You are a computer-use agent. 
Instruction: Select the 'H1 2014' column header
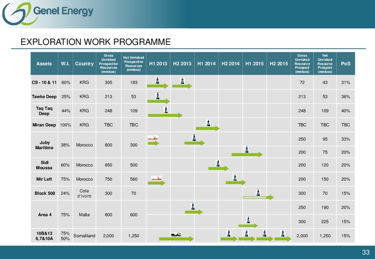tap(206, 64)
